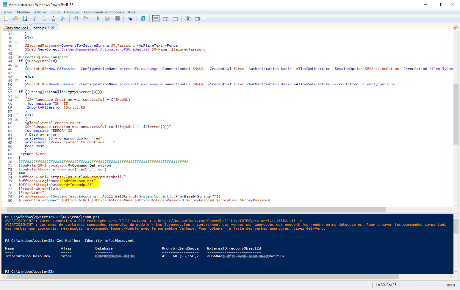Open the Afficher menu
Image resolution: width=460 pixels, height=290 pixels.
(40, 12)
